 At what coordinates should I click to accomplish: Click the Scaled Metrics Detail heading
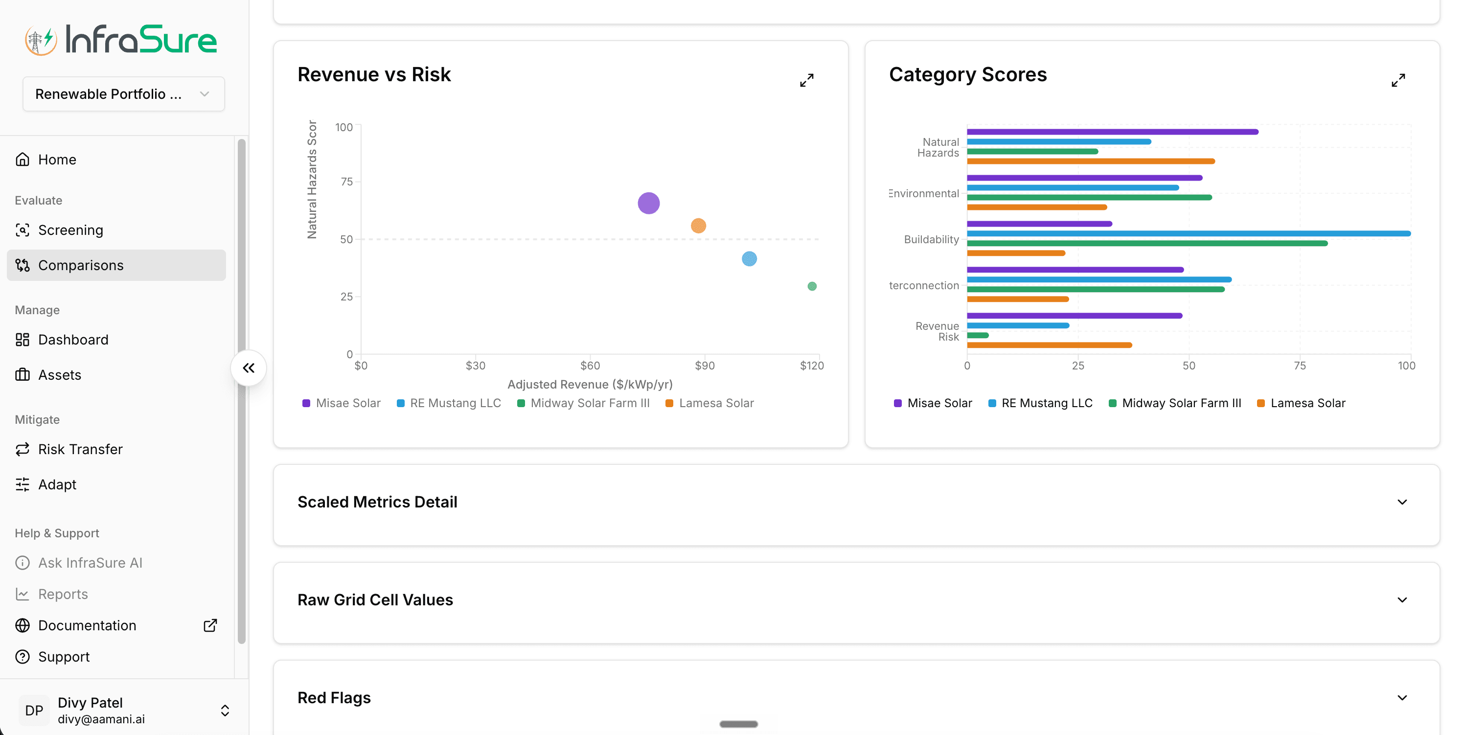coord(377,502)
